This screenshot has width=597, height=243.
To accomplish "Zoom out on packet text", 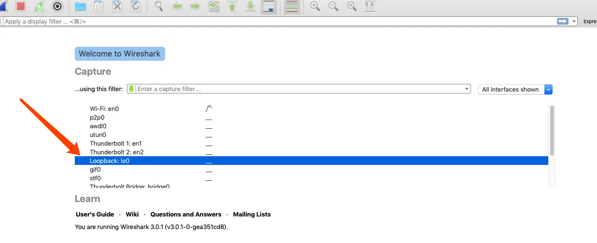I will tap(333, 6).
